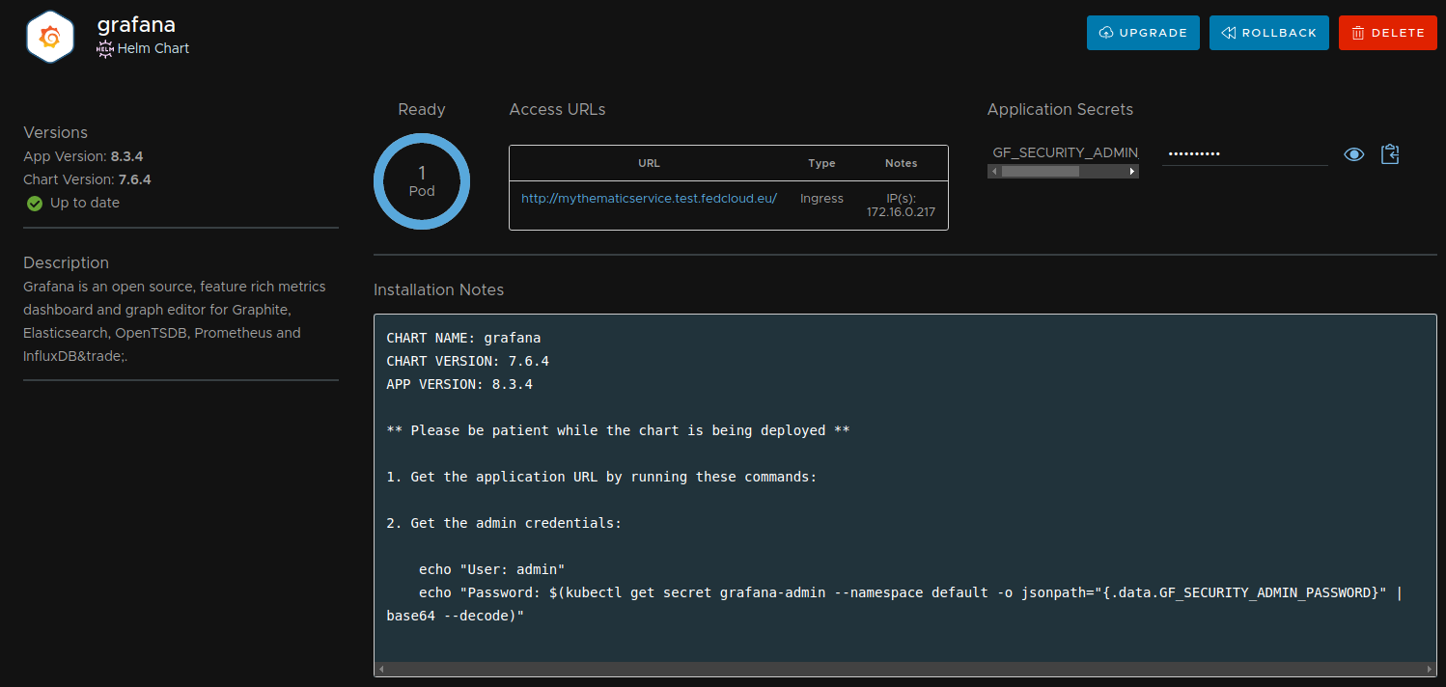Click the grafana application title

136,24
